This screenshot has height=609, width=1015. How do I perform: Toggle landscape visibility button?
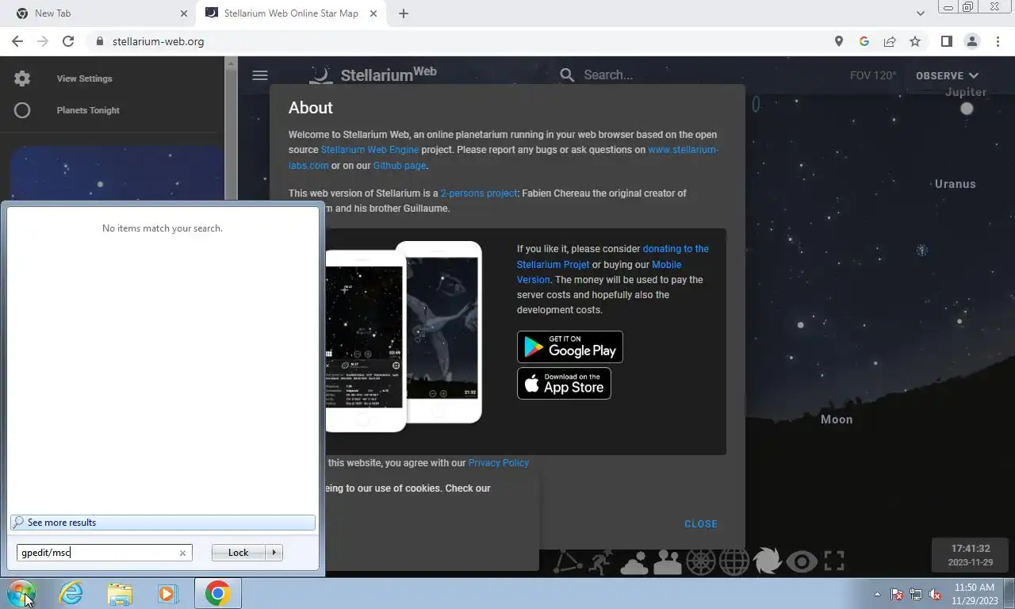pyautogui.click(x=668, y=561)
